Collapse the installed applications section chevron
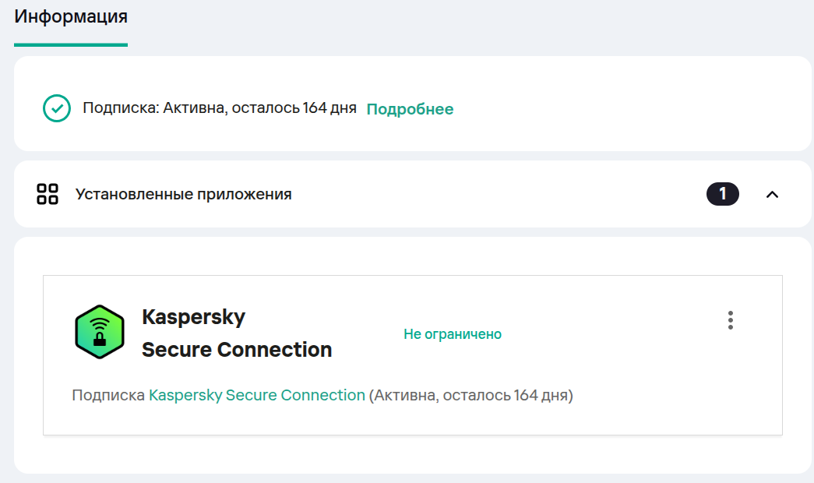 pos(772,194)
